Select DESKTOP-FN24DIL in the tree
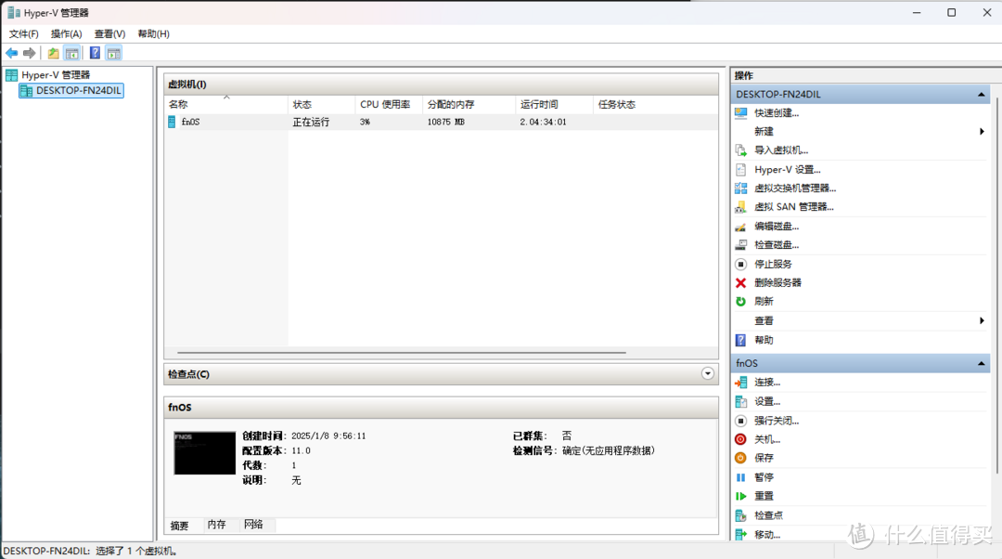This screenshot has height=559, width=1002. (78, 91)
